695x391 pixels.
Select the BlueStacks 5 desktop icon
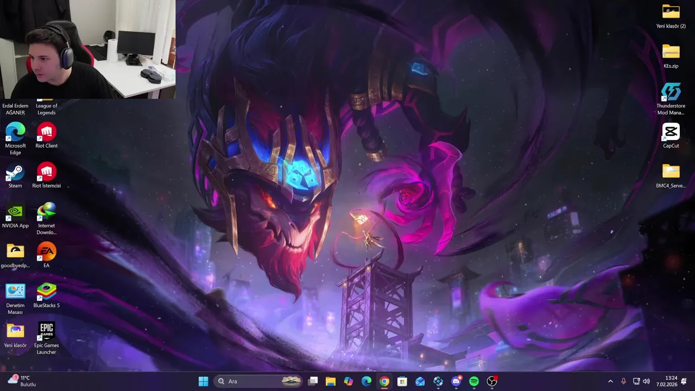pos(47,292)
